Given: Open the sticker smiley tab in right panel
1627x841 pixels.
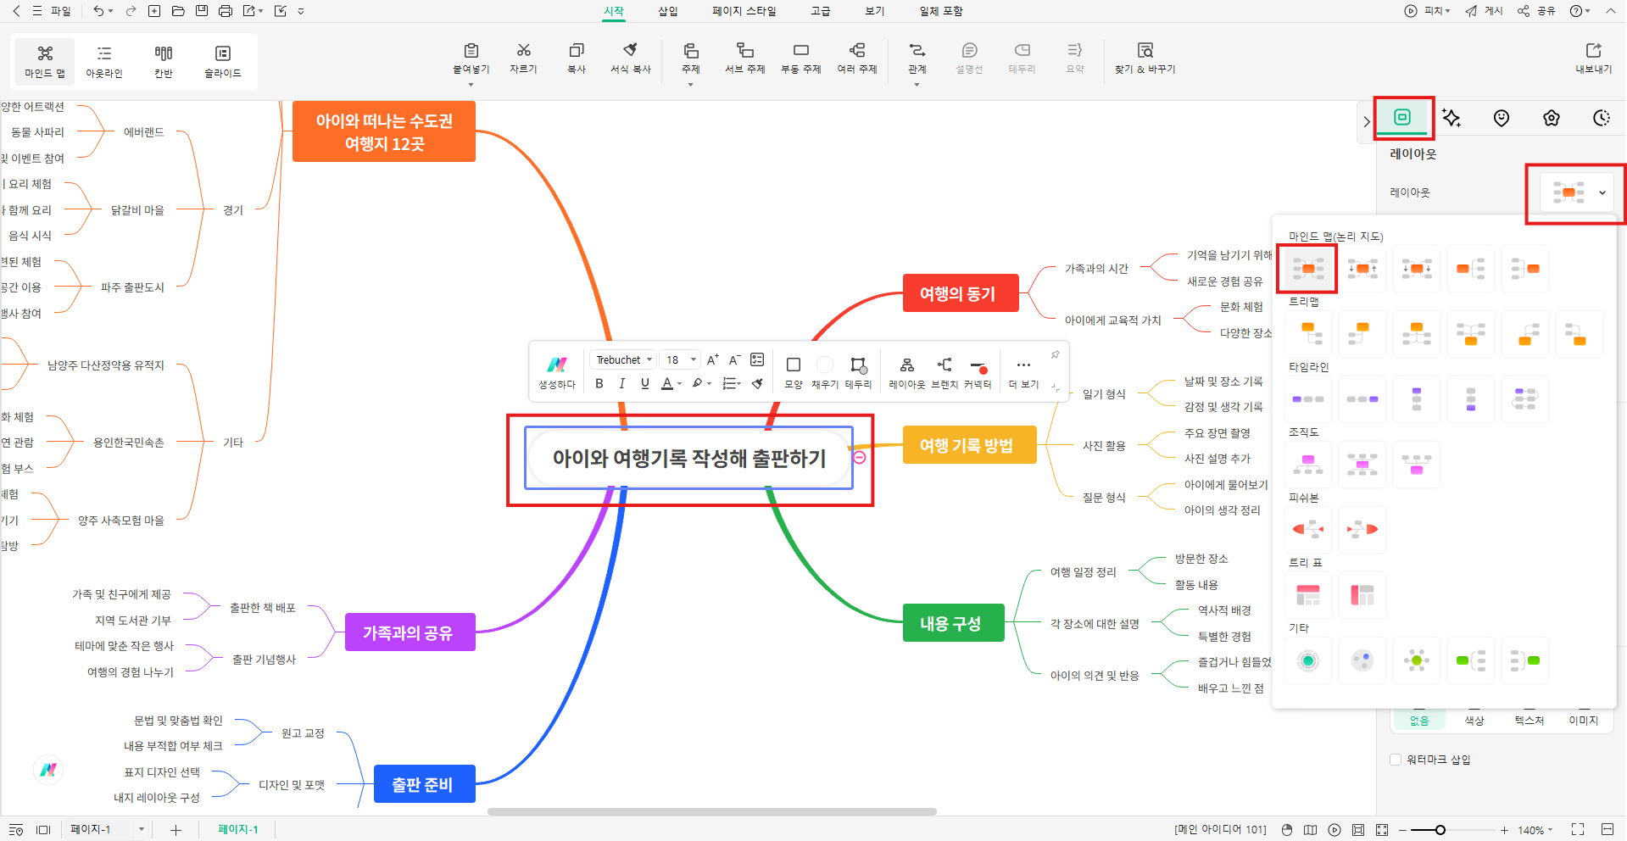Looking at the screenshot, I should point(1502,118).
